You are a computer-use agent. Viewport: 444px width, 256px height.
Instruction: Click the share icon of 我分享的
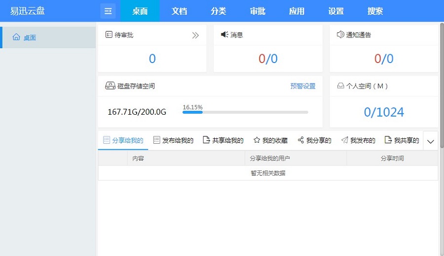(x=301, y=140)
